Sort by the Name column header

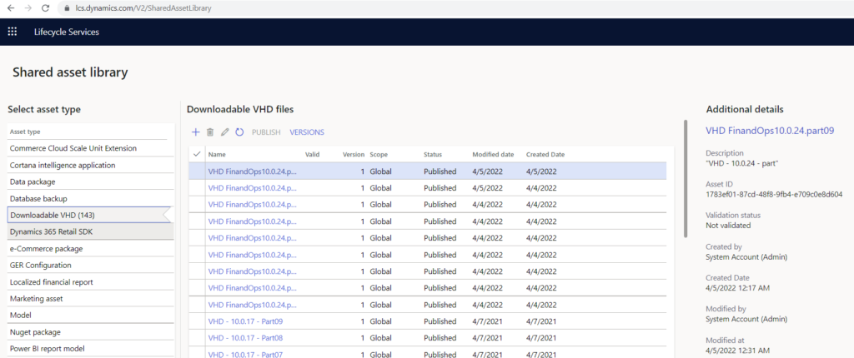click(217, 155)
